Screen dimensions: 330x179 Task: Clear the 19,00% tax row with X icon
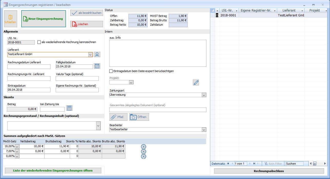coord(144,147)
